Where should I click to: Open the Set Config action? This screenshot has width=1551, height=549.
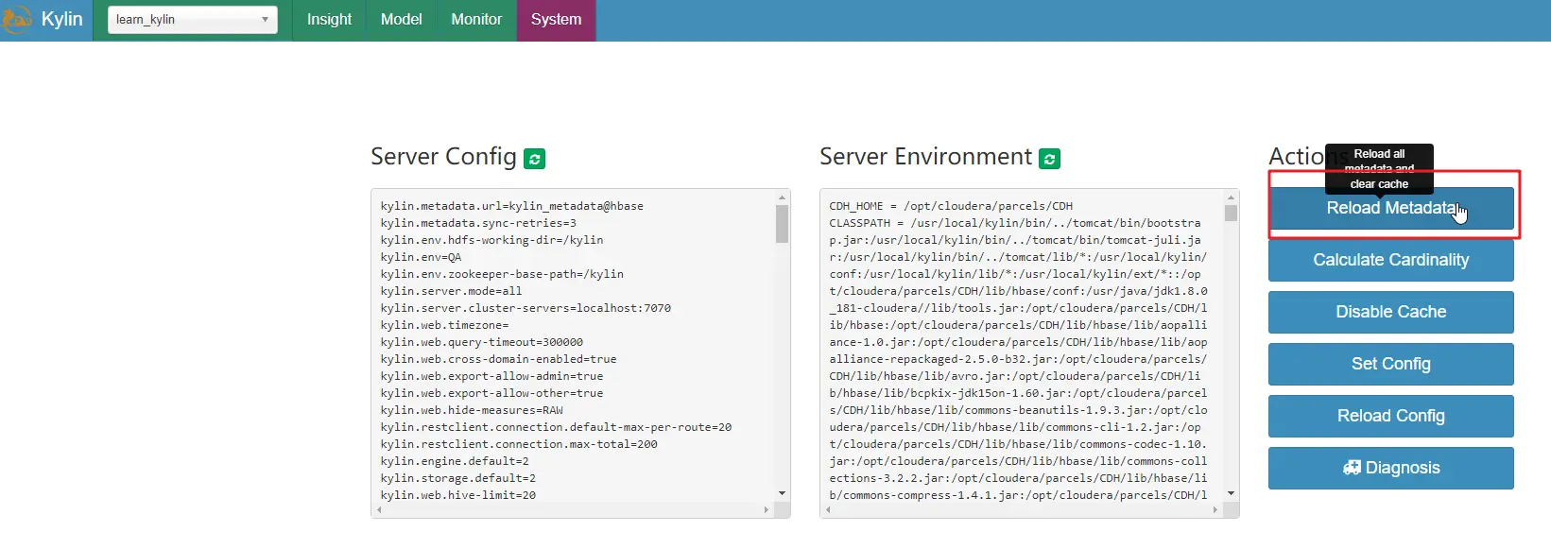pos(1390,364)
